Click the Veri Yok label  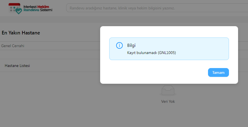tap(168, 101)
